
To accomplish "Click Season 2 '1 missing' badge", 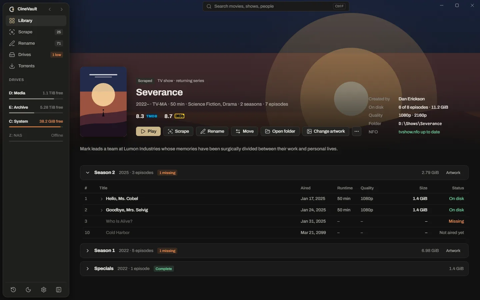I will pyautogui.click(x=167, y=173).
